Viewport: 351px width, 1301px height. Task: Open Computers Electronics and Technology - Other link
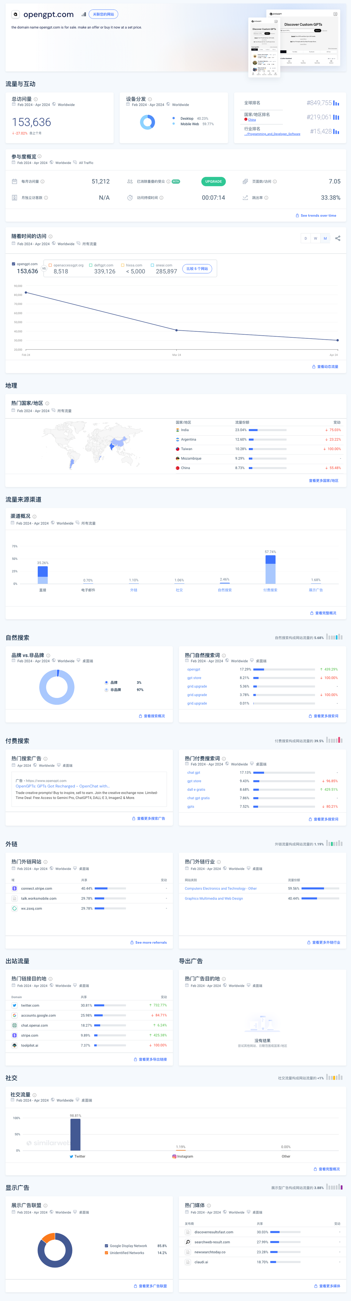[x=221, y=888]
